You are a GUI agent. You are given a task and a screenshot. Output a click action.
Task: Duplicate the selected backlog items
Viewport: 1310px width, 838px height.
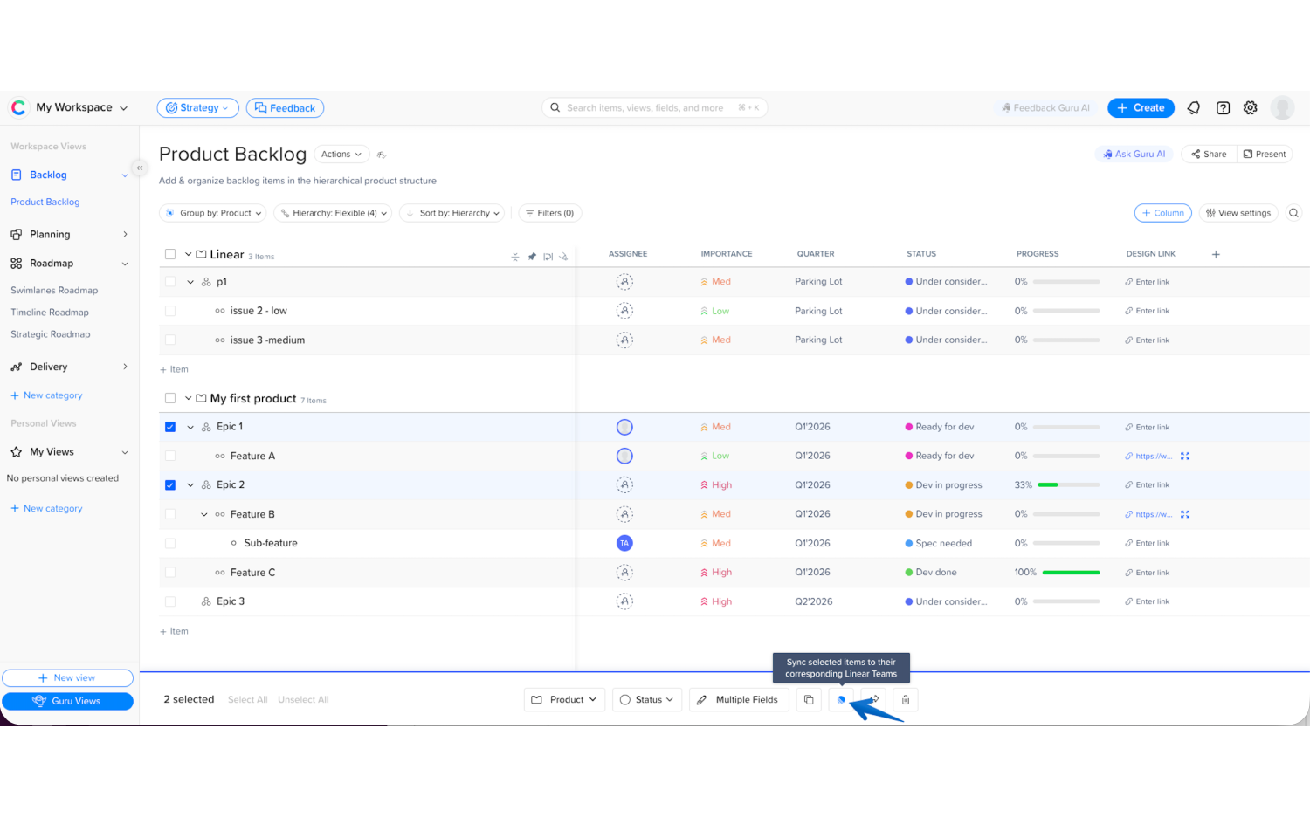[808, 699]
